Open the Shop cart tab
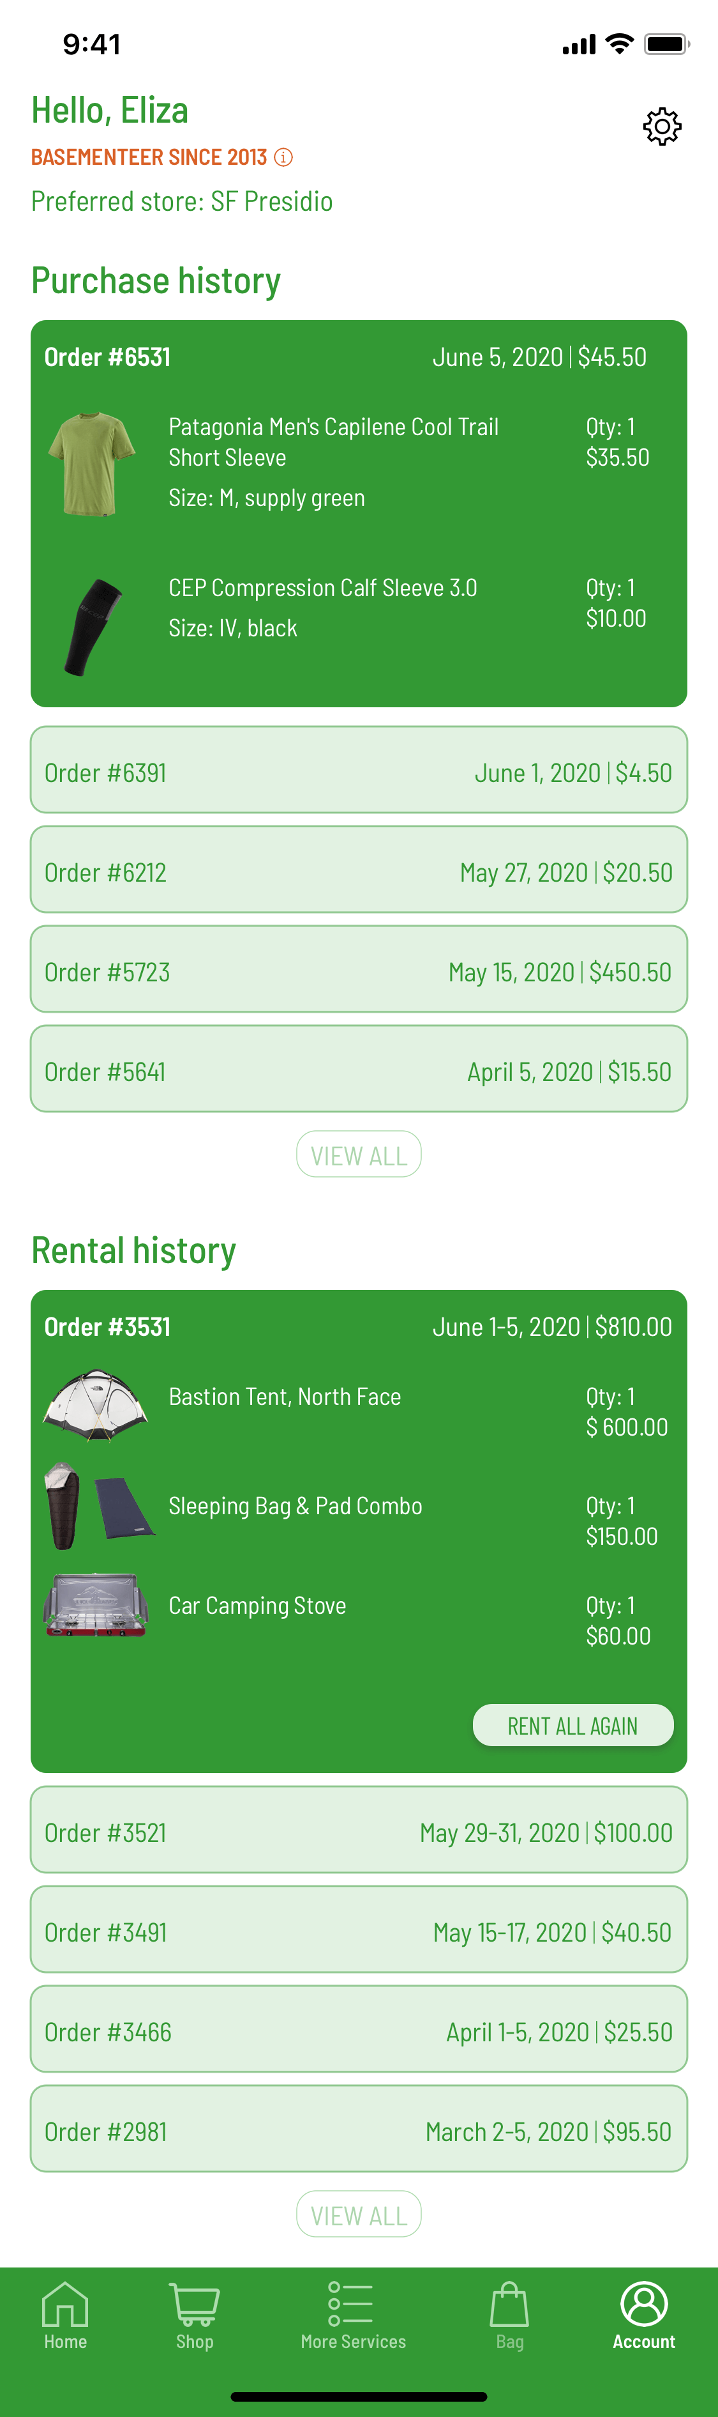 pyautogui.click(x=194, y=2315)
